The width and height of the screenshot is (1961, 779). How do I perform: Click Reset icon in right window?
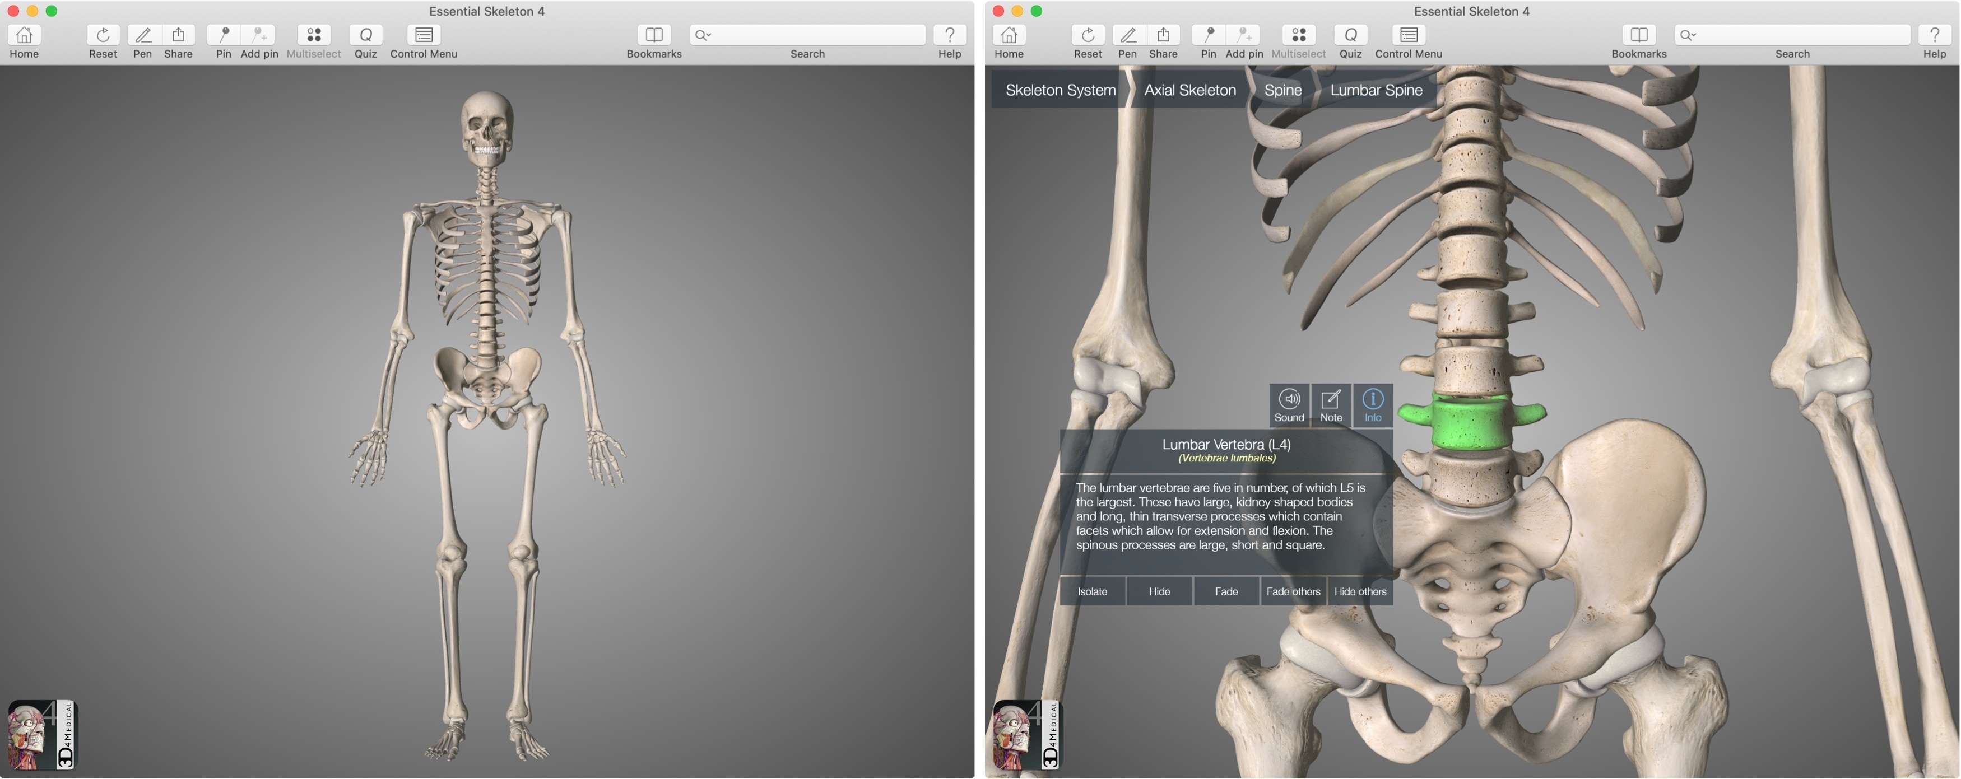pyautogui.click(x=1088, y=35)
